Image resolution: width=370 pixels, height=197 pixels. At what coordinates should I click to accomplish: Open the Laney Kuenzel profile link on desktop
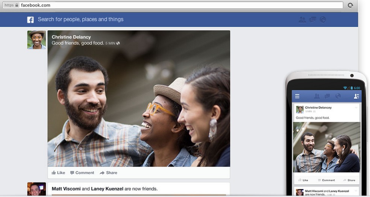tap(107, 189)
